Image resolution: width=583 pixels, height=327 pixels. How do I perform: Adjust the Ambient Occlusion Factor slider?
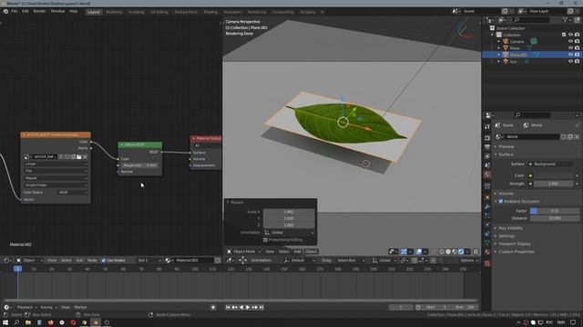[555, 211]
